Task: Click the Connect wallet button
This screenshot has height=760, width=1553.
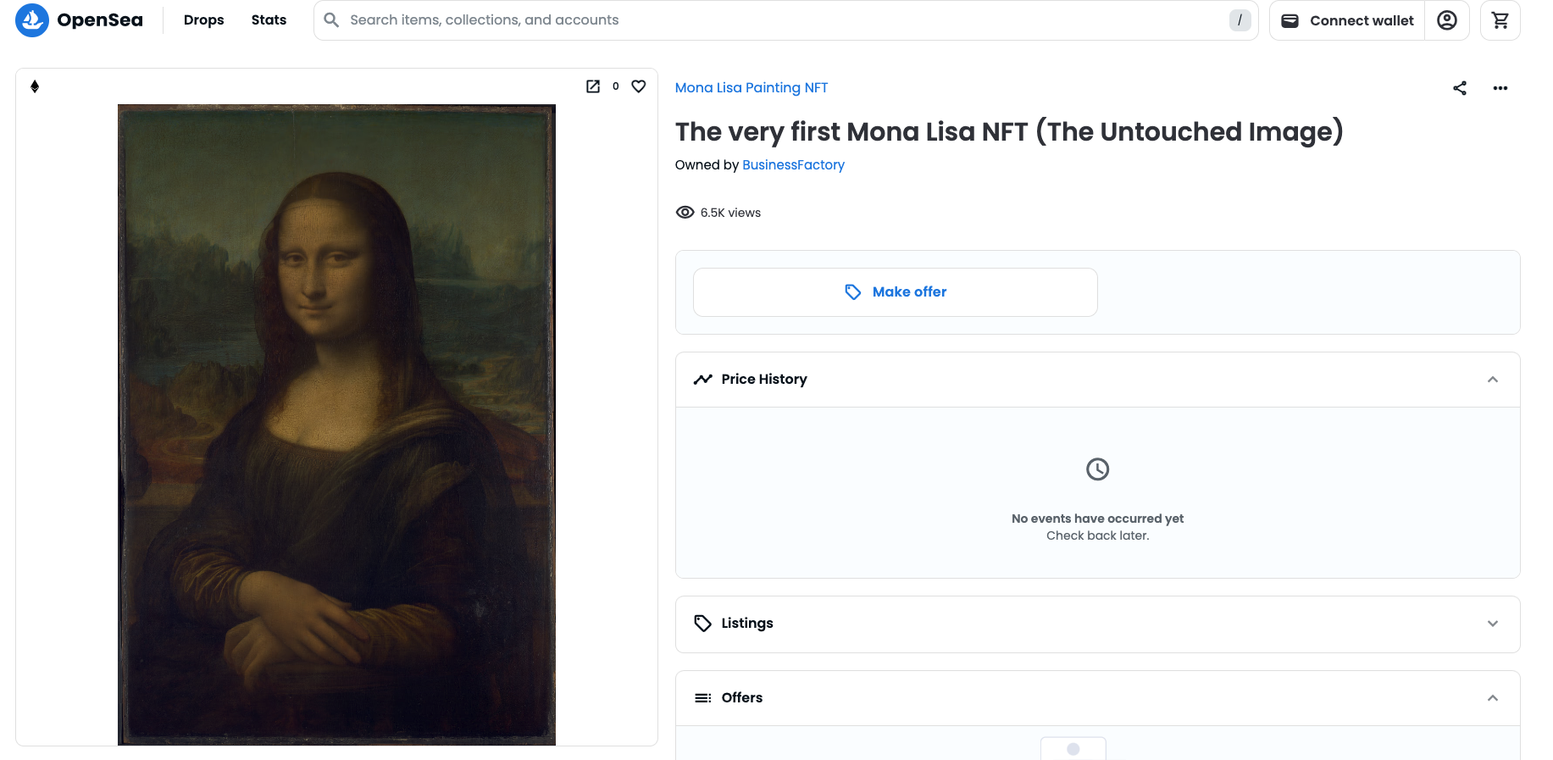Action: click(x=1347, y=20)
